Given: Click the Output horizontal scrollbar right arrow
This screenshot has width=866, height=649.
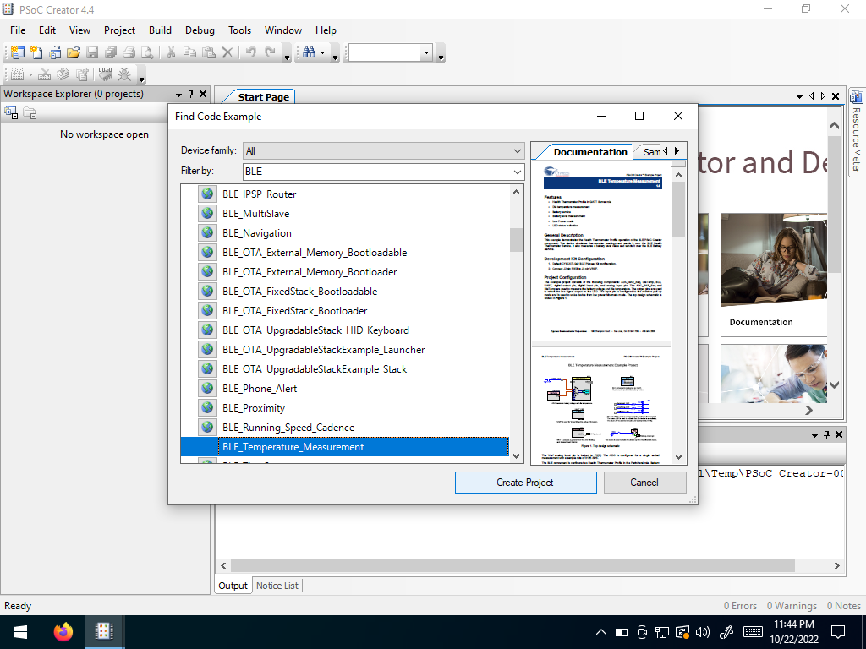Looking at the screenshot, I should click(x=836, y=565).
